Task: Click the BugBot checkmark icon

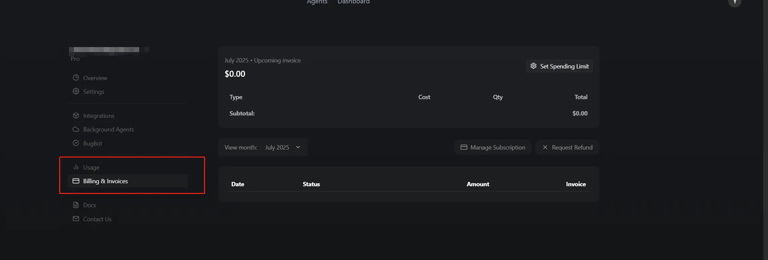Action: click(76, 143)
